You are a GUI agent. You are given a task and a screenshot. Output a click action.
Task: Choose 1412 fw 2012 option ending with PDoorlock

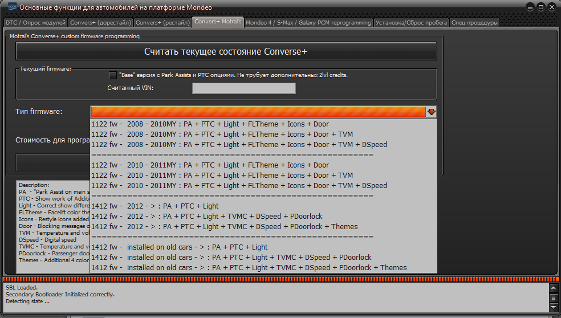click(x=263, y=217)
